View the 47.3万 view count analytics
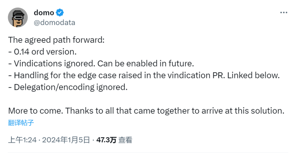Screen dimensions: 295x153 [106, 140]
